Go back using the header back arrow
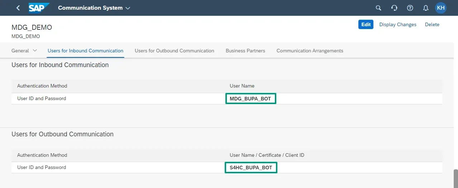 [x=18, y=8]
